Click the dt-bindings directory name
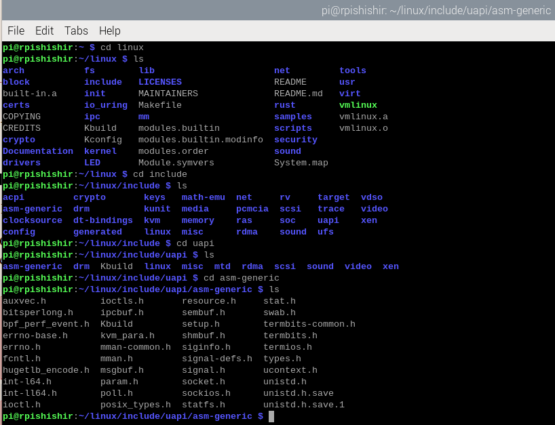 (x=103, y=220)
